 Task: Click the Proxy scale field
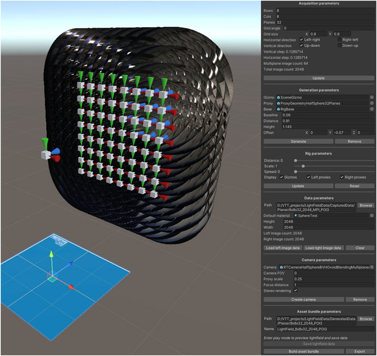334,279
